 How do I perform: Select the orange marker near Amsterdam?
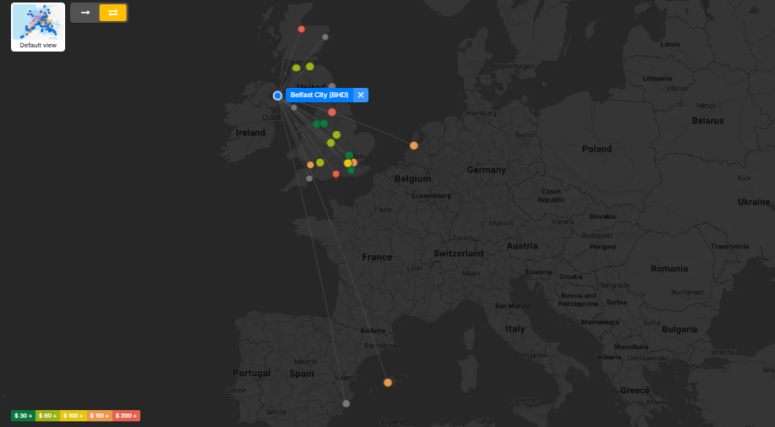pos(414,145)
